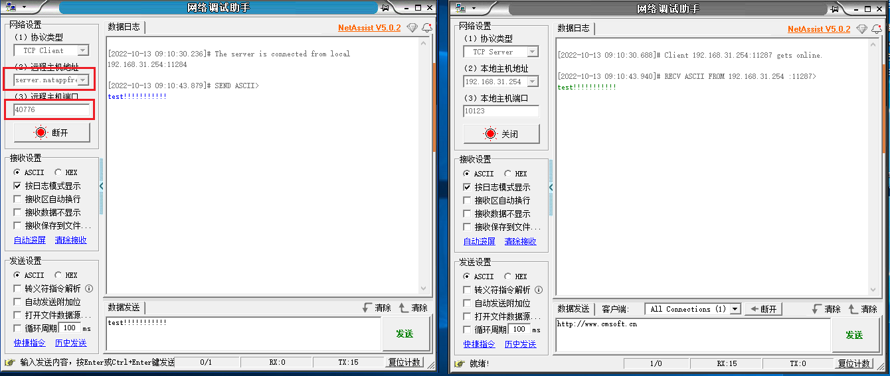890x376 pixels.
Task: Click the down-arrow 清除 in client send panel
Action: (377, 308)
